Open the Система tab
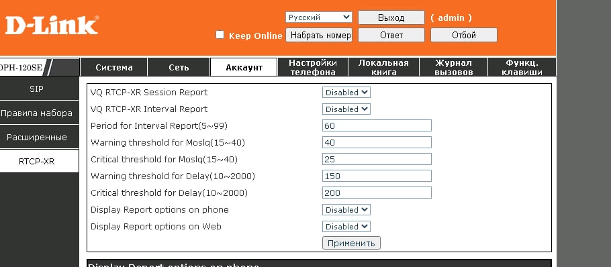 [x=113, y=67]
